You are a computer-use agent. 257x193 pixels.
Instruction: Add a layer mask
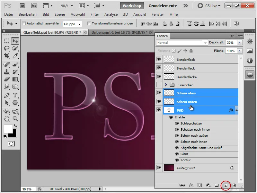coord(199,185)
